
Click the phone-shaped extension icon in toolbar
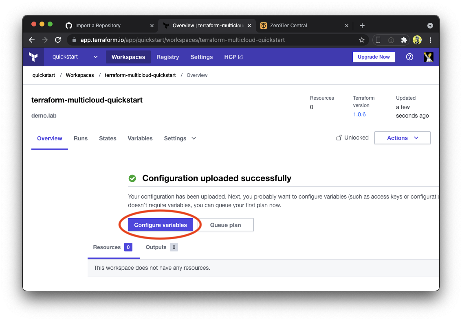(x=378, y=40)
